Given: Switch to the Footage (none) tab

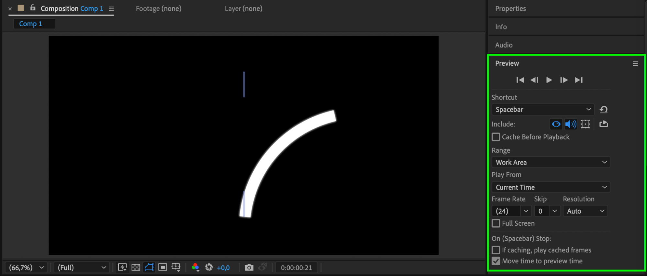Looking at the screenshot, I should coord(159,9).
